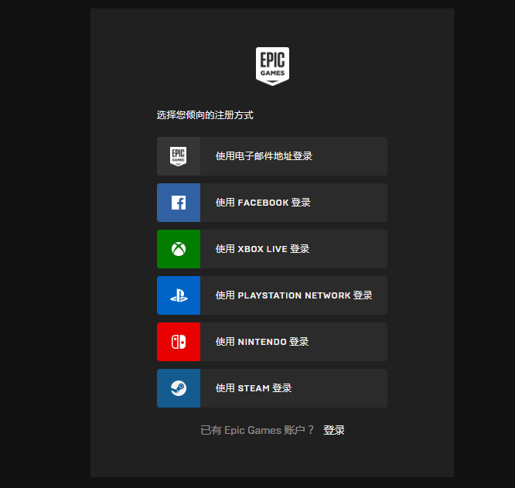Click the Facebook icon tile
Screen dimensions: 515x488
click(179, 203)
